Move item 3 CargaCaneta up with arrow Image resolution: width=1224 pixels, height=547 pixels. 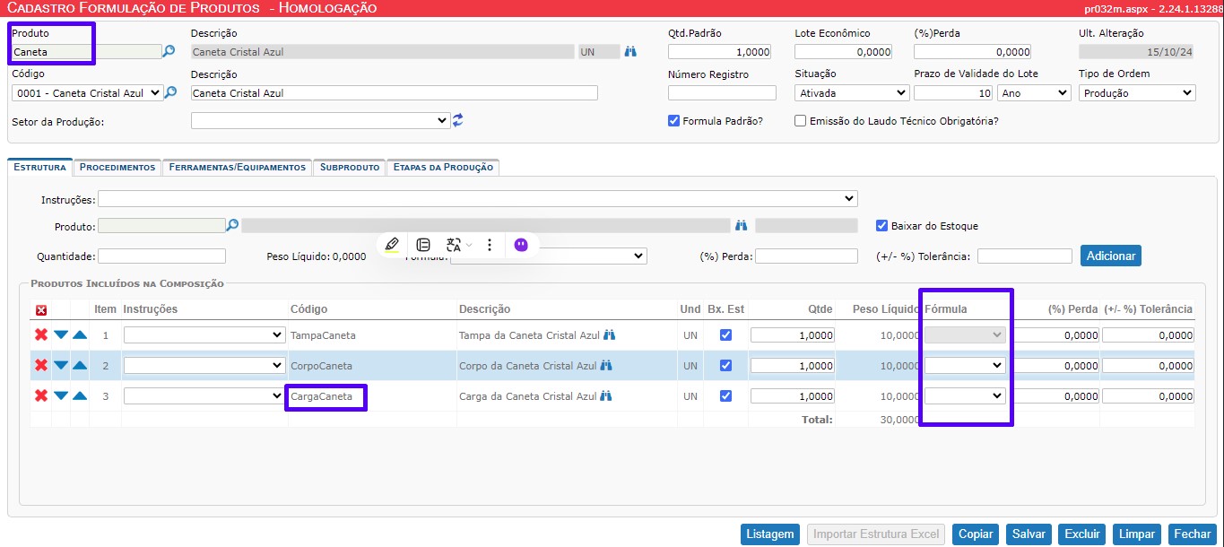(80, 395)
